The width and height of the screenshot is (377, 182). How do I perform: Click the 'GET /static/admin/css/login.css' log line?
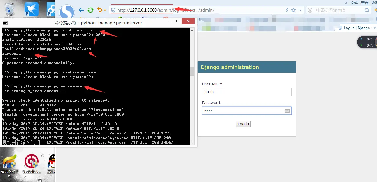click(x=87, y=138)
